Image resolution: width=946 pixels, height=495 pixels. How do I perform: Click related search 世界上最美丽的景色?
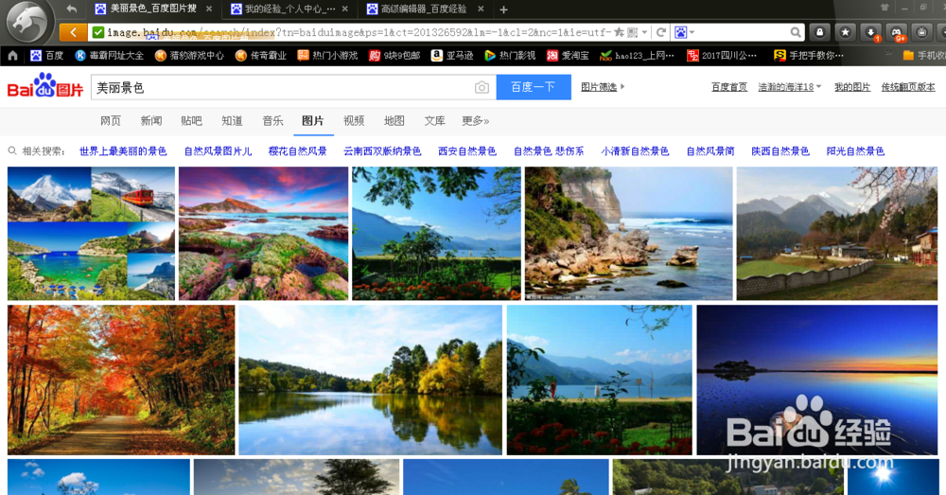(123, 151)
